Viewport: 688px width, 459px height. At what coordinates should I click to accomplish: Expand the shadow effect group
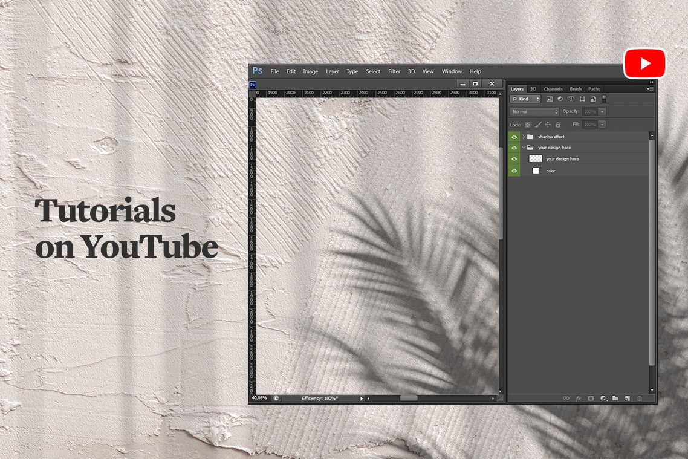coord(524,137)
